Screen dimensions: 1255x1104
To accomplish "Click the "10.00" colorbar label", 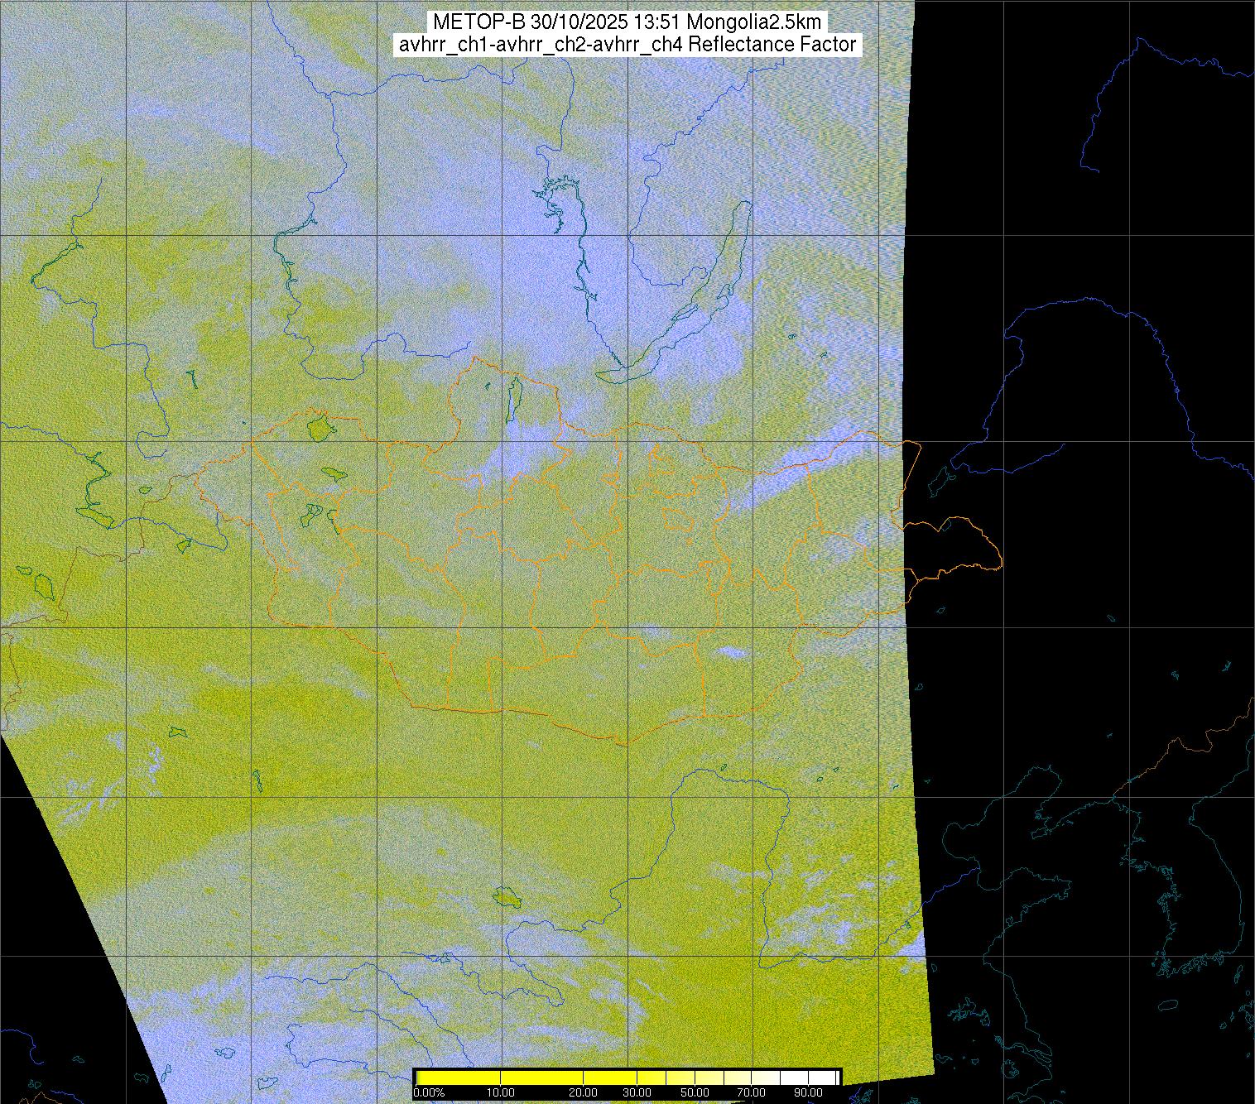I will point(501,1093).
